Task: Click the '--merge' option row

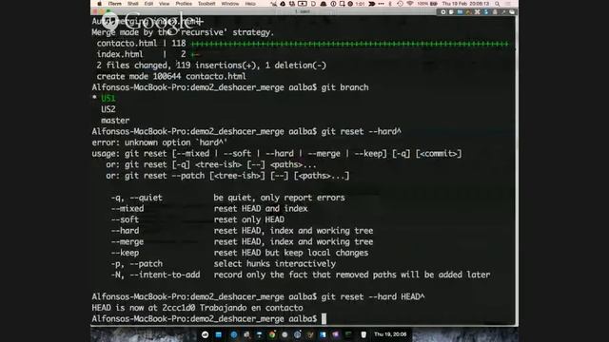Action: [242, 241]
